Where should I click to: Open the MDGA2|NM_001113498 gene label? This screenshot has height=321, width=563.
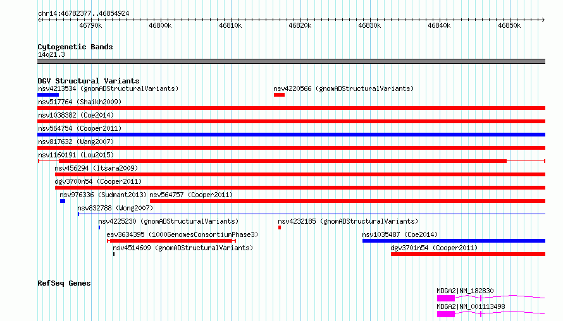(471, 306)
